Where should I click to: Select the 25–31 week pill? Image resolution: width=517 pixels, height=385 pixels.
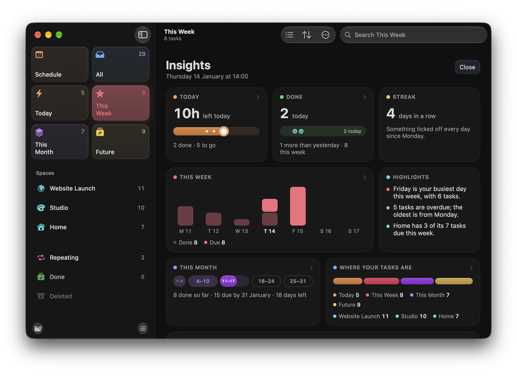click(x=298, y=281)
